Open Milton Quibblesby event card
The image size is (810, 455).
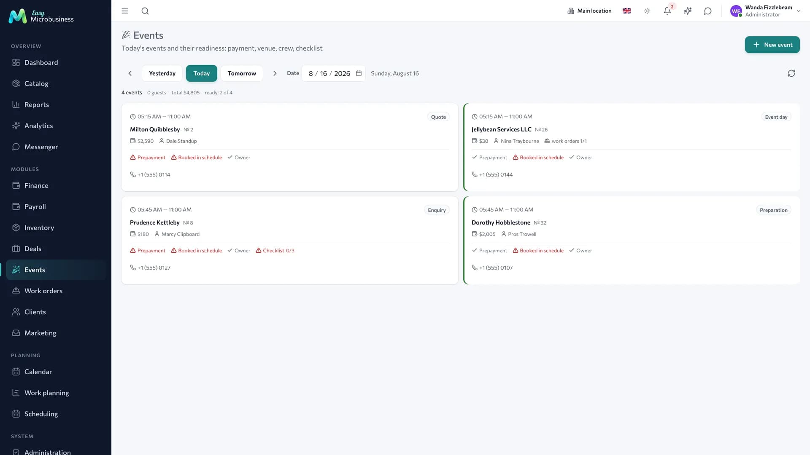pos(289,147)
